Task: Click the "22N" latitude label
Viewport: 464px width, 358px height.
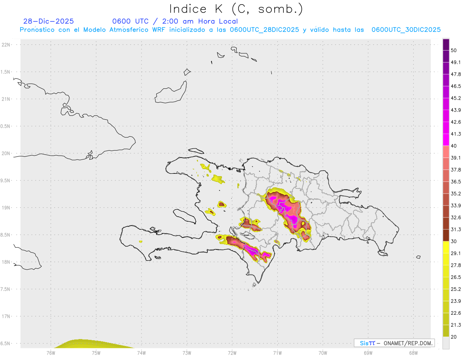Action: [6, 45]
